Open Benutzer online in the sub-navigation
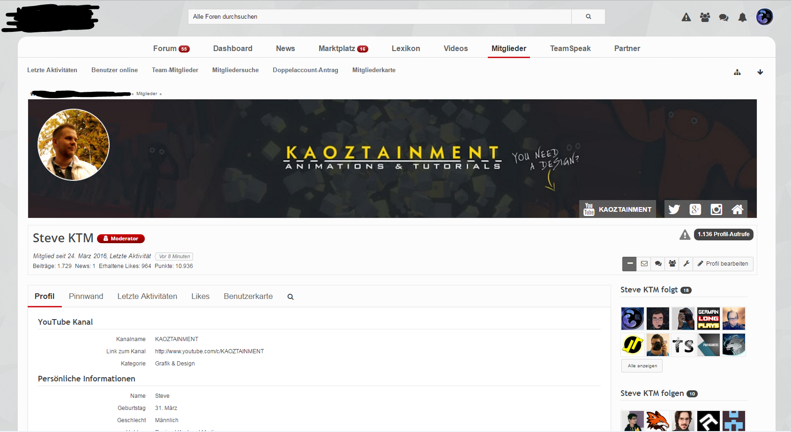This screenshot has width=791, height=432. point(114,70)
